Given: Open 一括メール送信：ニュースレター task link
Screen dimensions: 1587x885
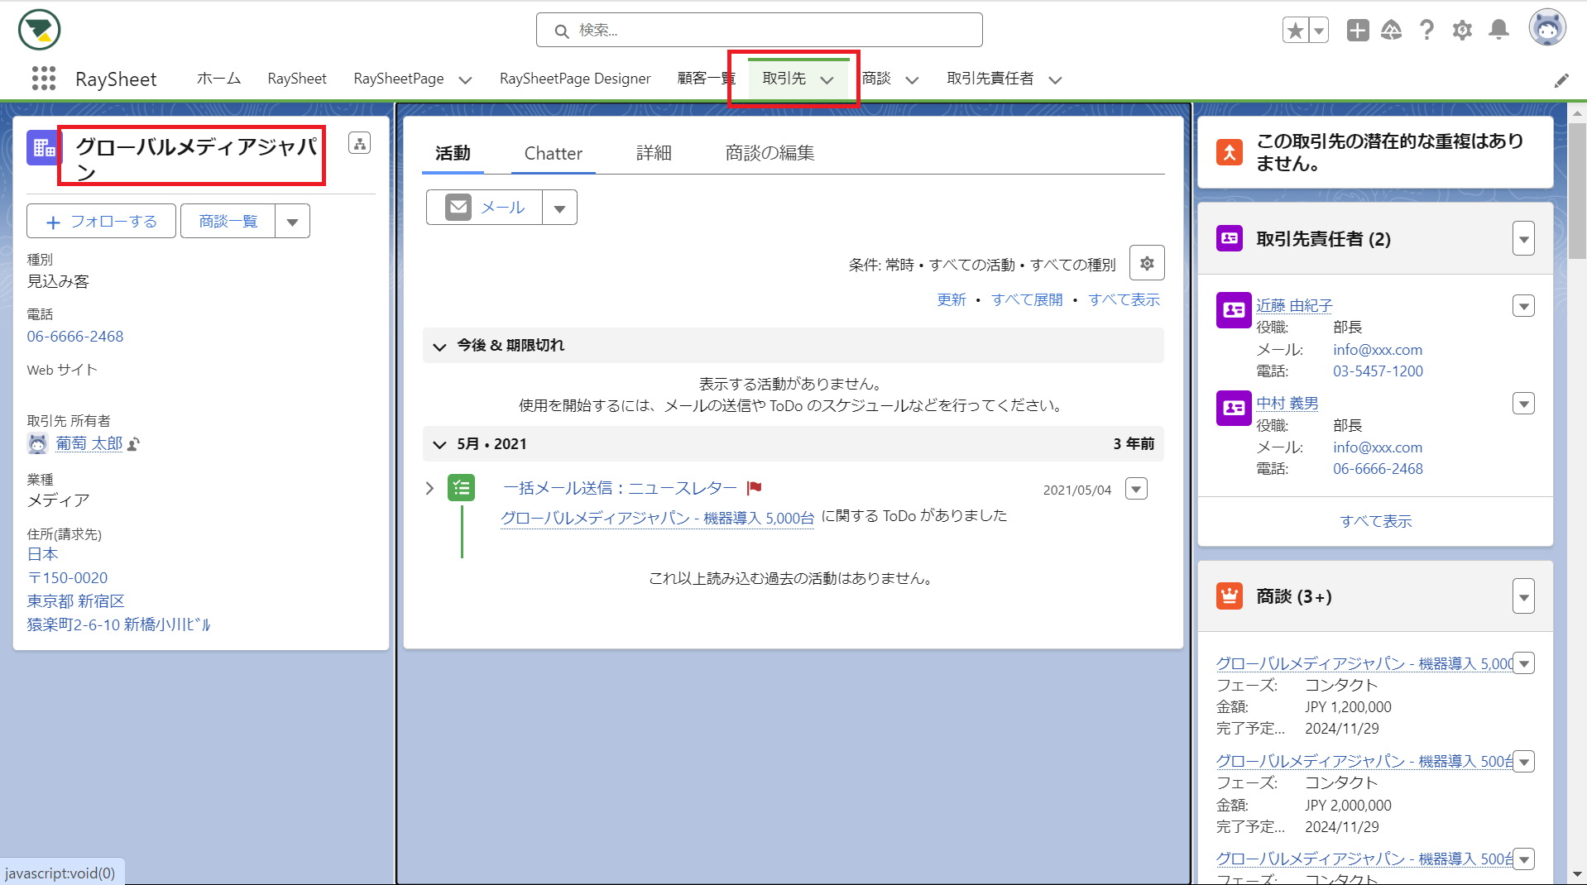Looking at the screenshot, I should 620,488.
